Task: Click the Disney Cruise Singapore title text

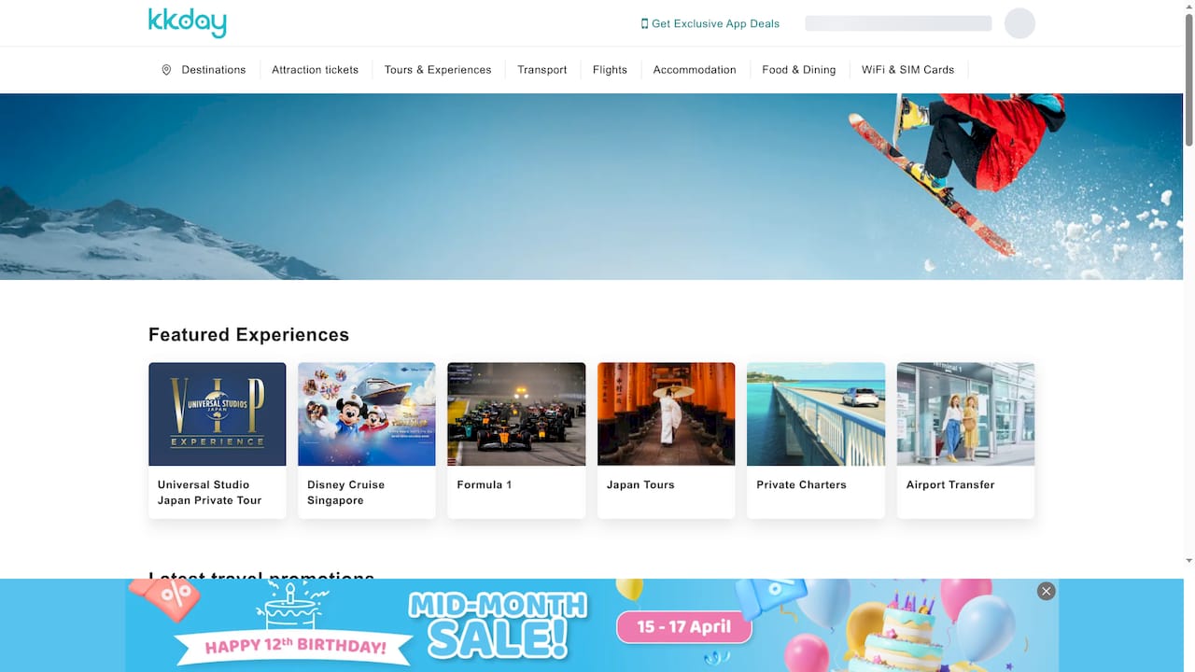Action: 346,493
